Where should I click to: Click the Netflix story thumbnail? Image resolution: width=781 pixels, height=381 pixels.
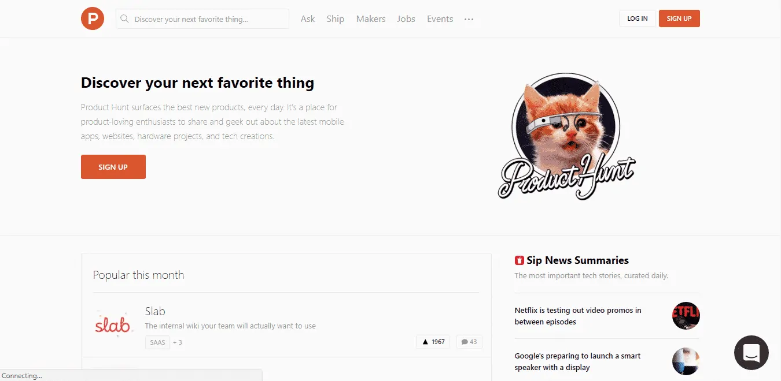[x=686, y=316]
